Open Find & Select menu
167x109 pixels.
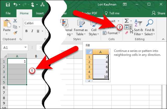(150, 27)
